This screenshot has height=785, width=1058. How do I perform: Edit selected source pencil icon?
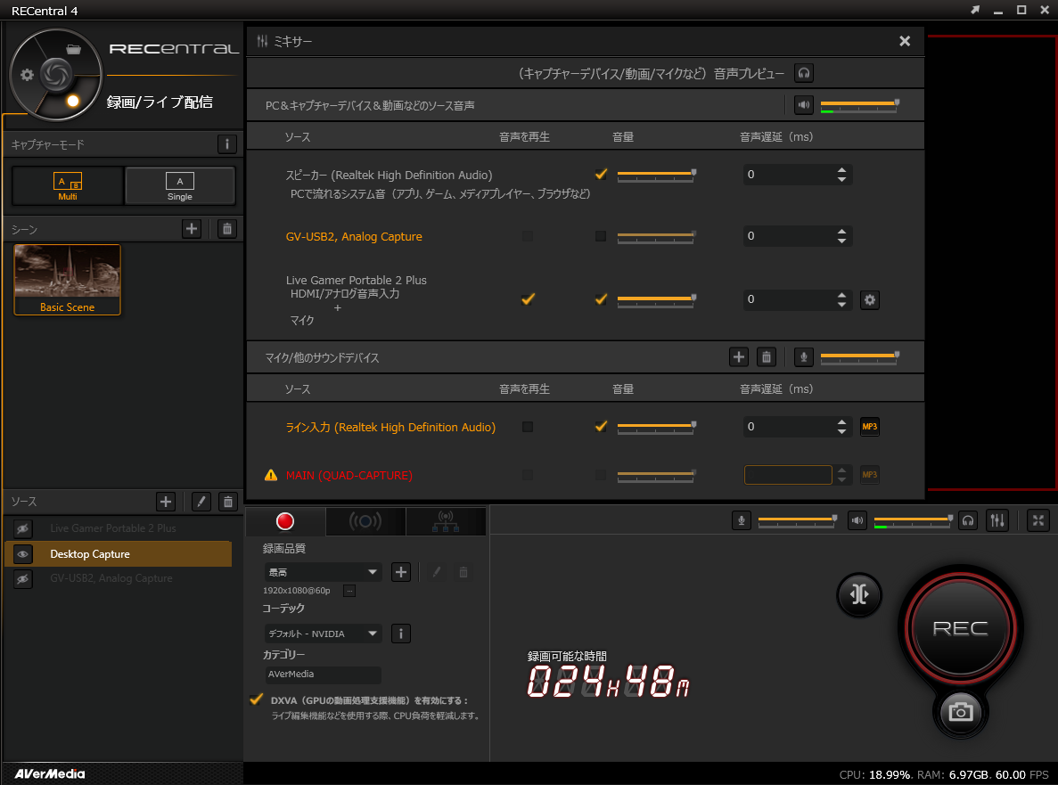pos(201,501)
